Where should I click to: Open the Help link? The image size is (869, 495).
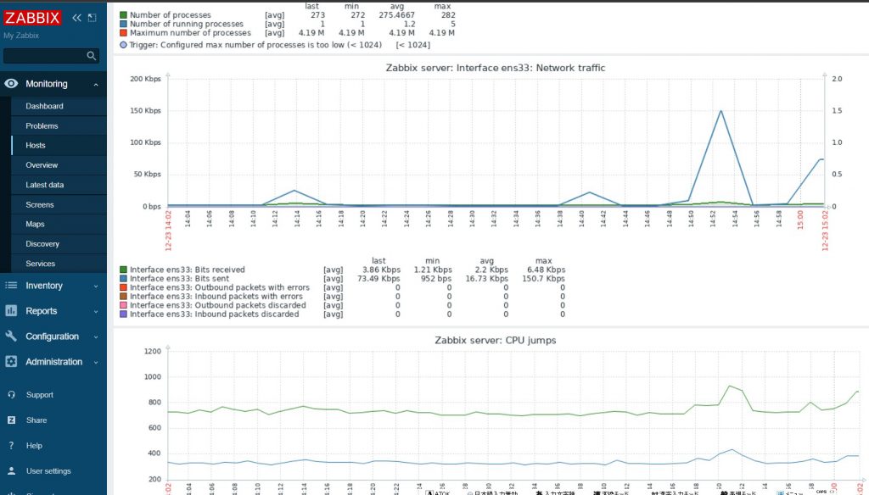34,446
